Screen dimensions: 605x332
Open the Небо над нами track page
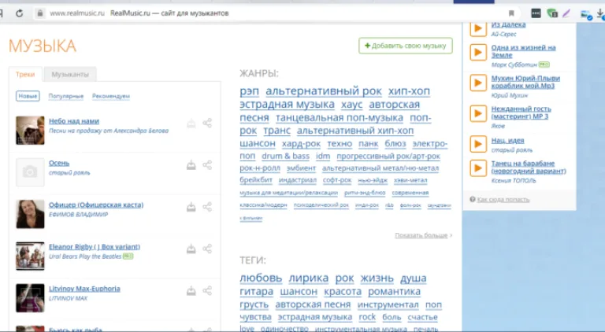[74, 121]
